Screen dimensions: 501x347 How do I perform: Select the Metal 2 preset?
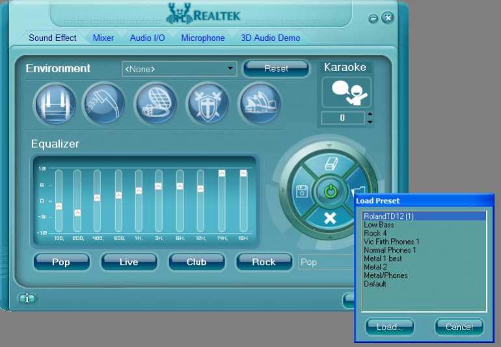click(x=424, y=267)
